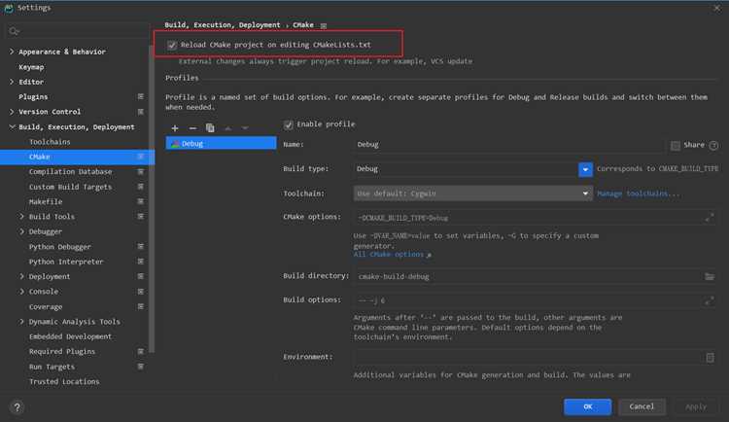The image size is (729, 422).
Task: Click the Apply button
Action: click(x=696, y=406)
